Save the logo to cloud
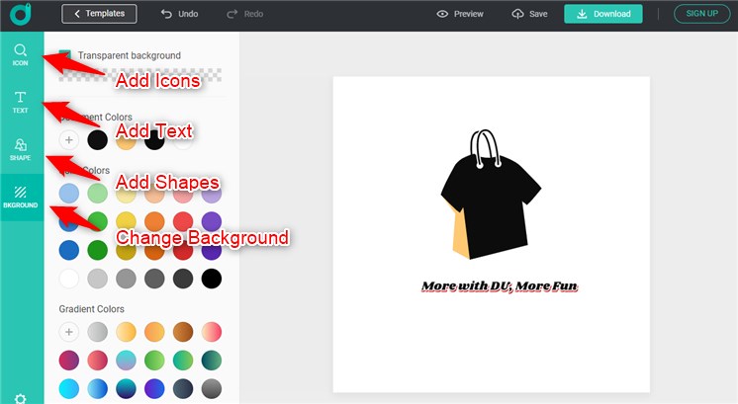Screen dimensions: 738x404 pyautogui.click(x=529, y=14)
